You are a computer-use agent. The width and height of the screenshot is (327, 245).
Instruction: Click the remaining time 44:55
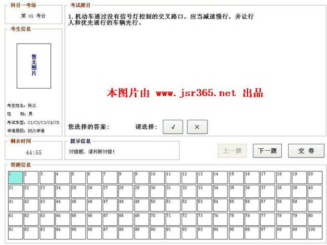[34, 153]
